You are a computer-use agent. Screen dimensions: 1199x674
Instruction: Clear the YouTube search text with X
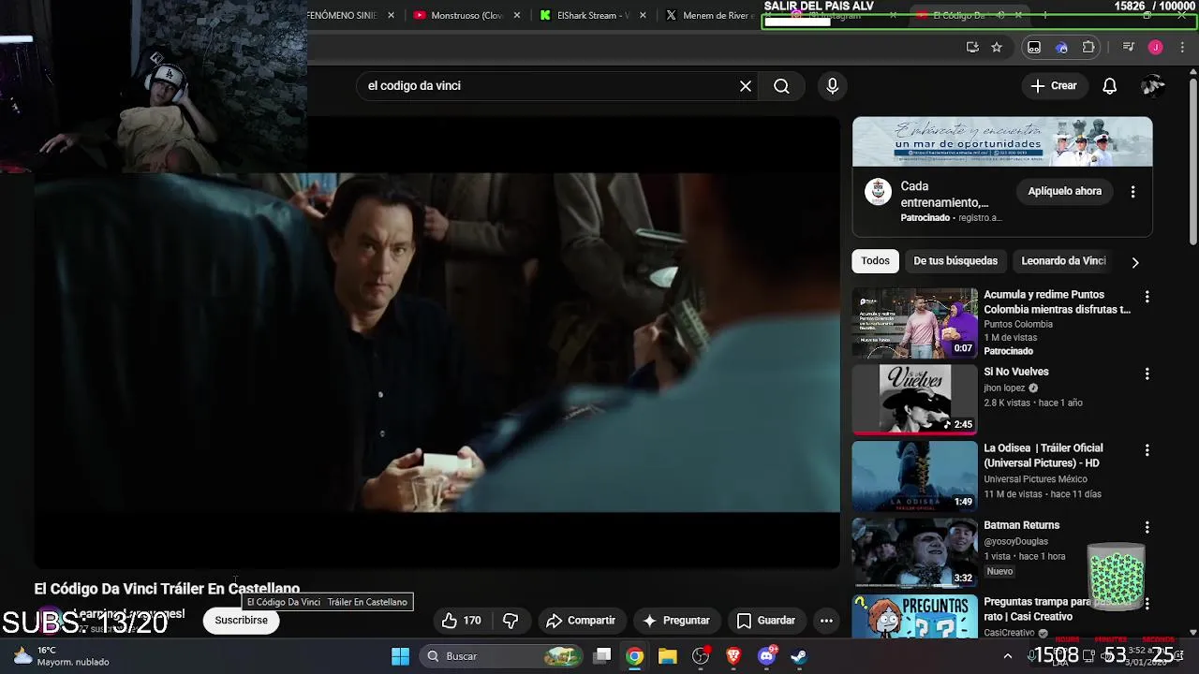tap(746, 86)
